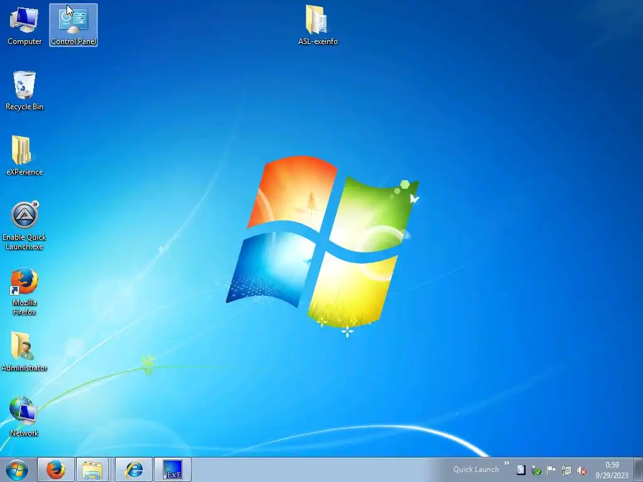The image size is (643, 482).
Task: Click the Quick Launch toolbar label
Action: tap(476, 469)
